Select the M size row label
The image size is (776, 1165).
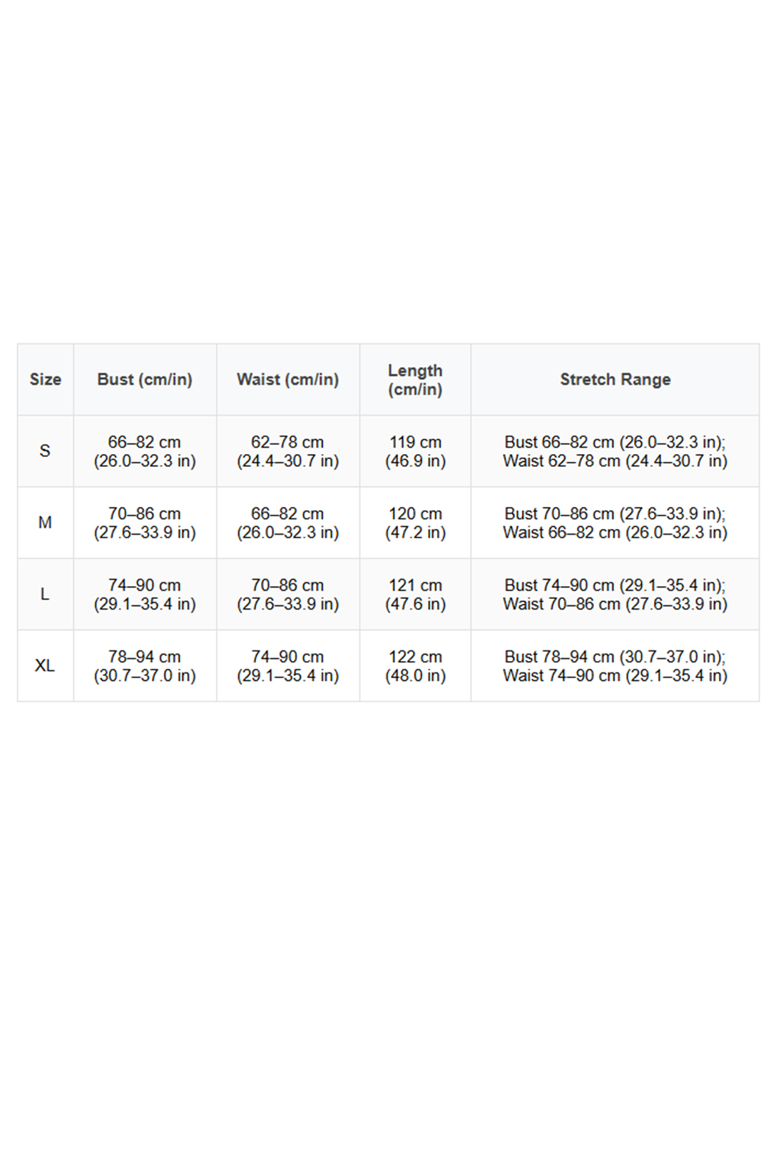pyautogui.click(x=45, y=523)
